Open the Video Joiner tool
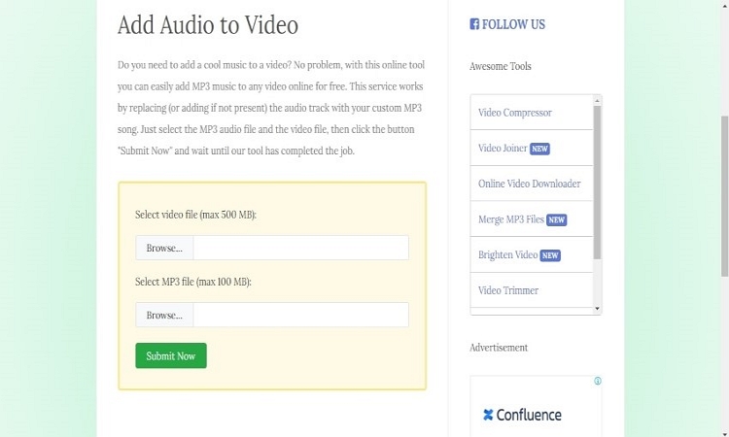 [503, 149]
